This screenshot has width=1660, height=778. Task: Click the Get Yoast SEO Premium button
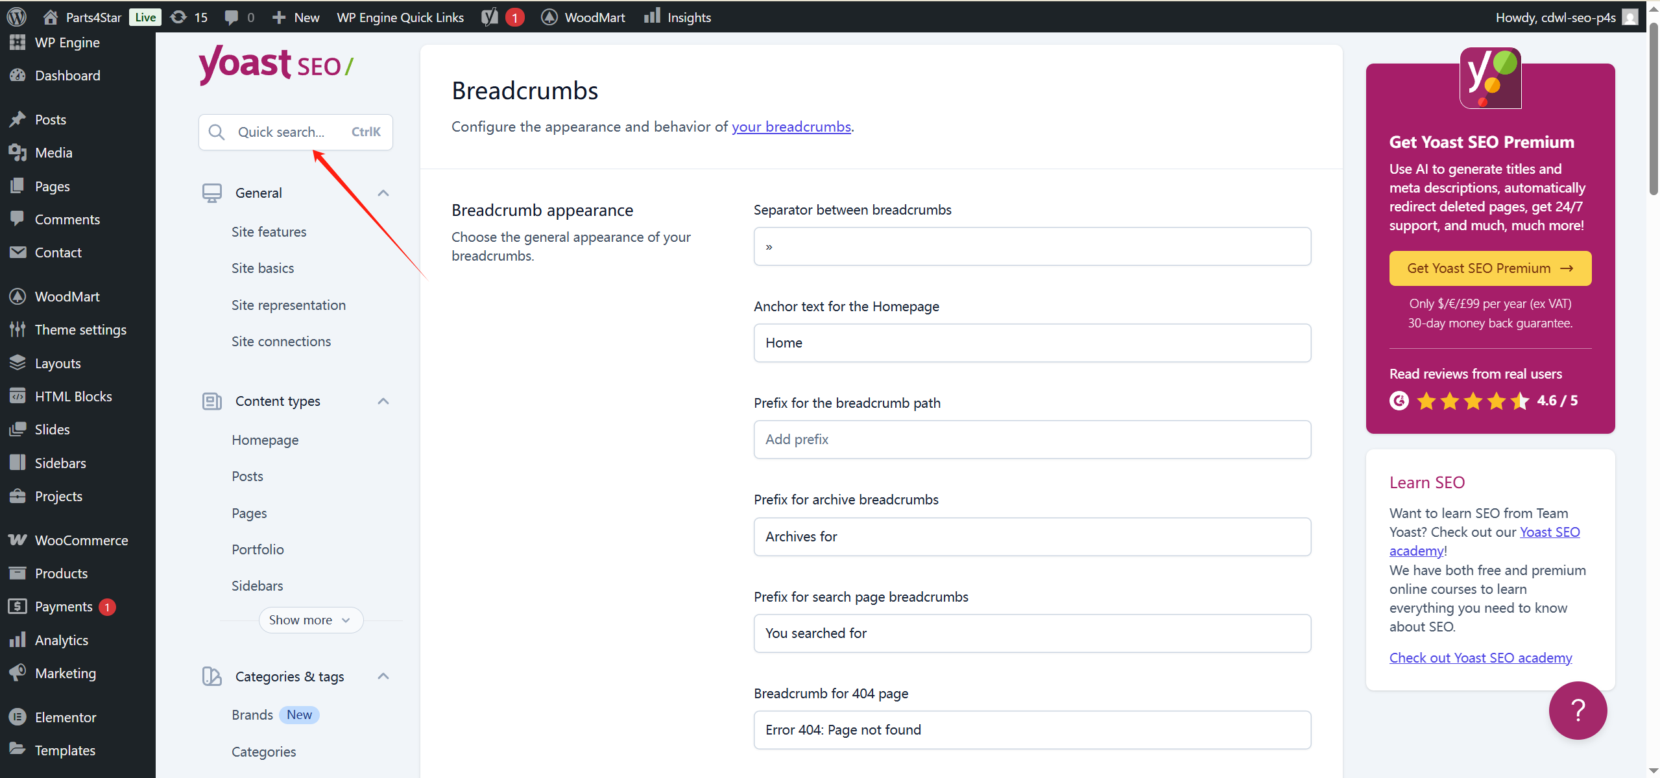pos(1489,268)
